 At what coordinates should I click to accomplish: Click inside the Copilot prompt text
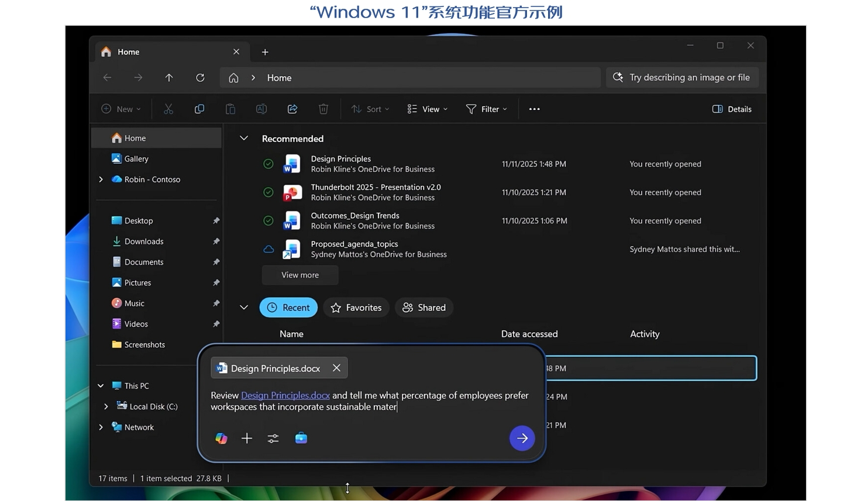coord(370,401)
